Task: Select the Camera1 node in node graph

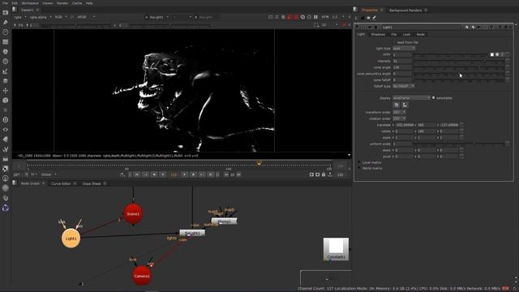Action: 142,276
